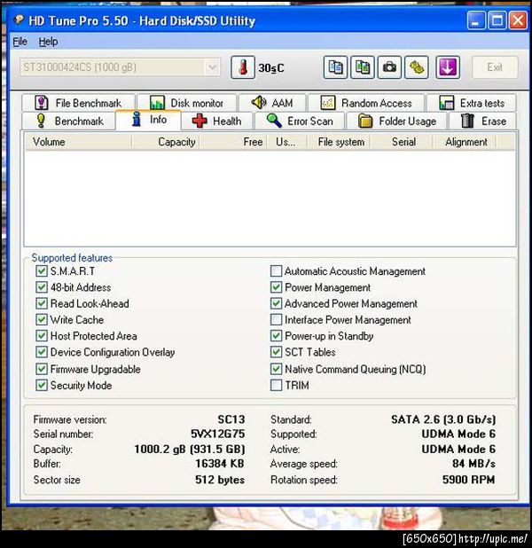The width and height of the screenshot is (532, 548).
Task: Toggle the Power-up in Standby checkbox
Action: [276, 336]
